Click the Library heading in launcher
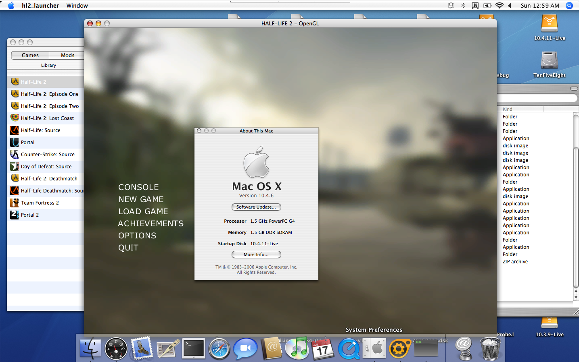Image resolution: width=579 pixels, height=362 pixels. [x=48, y=65]
